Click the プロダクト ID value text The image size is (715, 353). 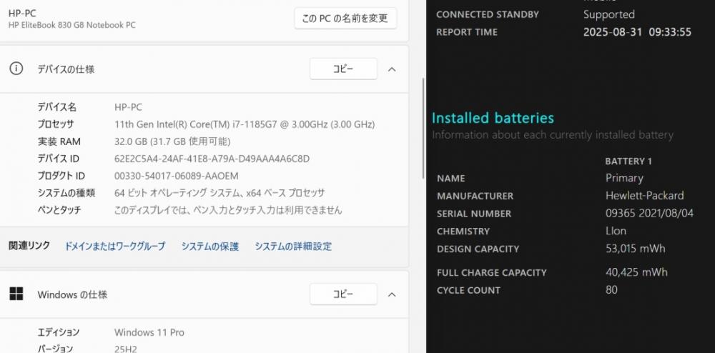click(x=177, y=176)
